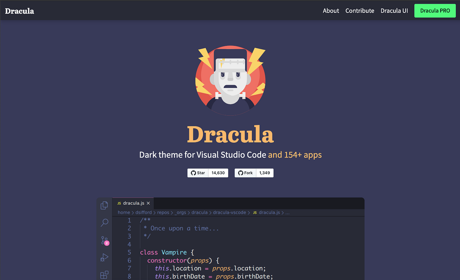Open Source Control showing 2 pending changes
Viewport: 460px width, 280px height.
[x=104, y=240]
